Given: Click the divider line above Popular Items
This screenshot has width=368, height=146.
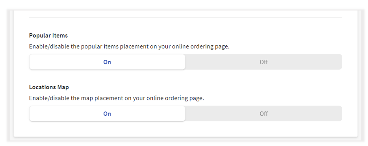Looking at the screenshot, I should pyautogui.click(x=185, y=18).
